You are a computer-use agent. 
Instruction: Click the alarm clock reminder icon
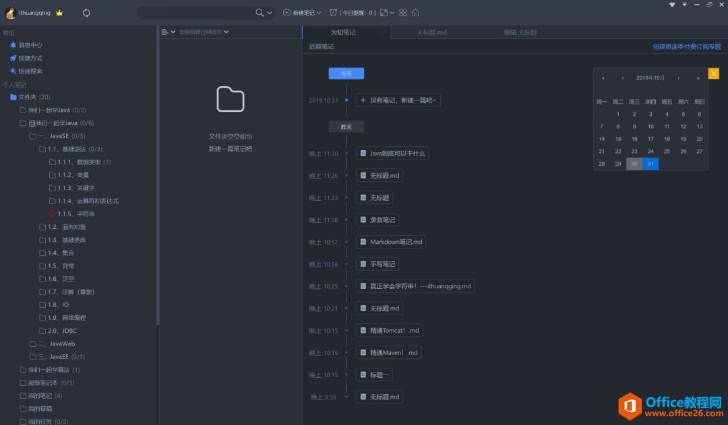(334, 13)
